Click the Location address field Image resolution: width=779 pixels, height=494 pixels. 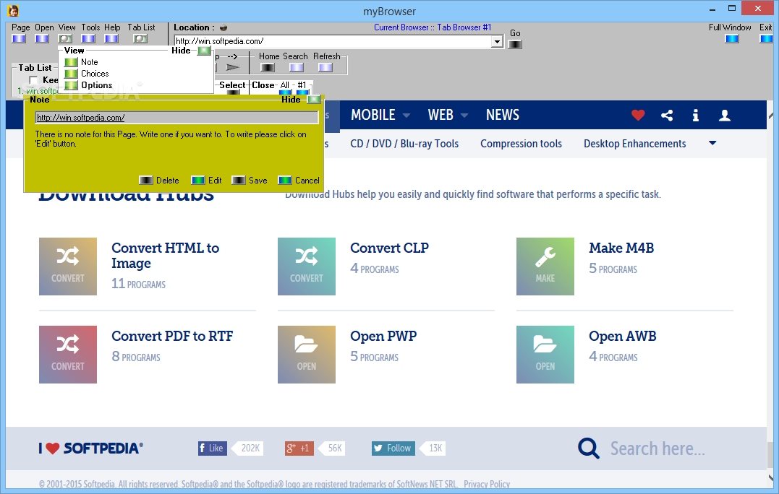point(333,42)
